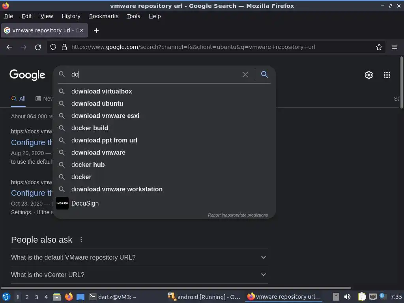This screenshot has width=404, height=303.
Task: Clear the Google search box text
Action: pos(245,75)
